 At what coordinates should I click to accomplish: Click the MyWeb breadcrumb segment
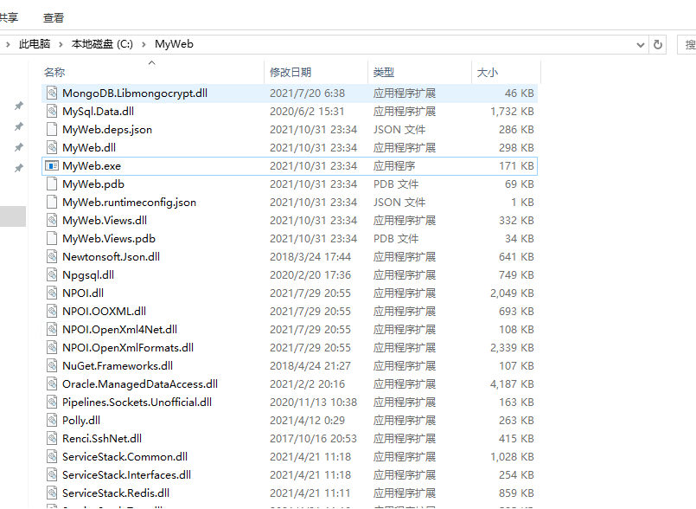click(x=174, y=44)
